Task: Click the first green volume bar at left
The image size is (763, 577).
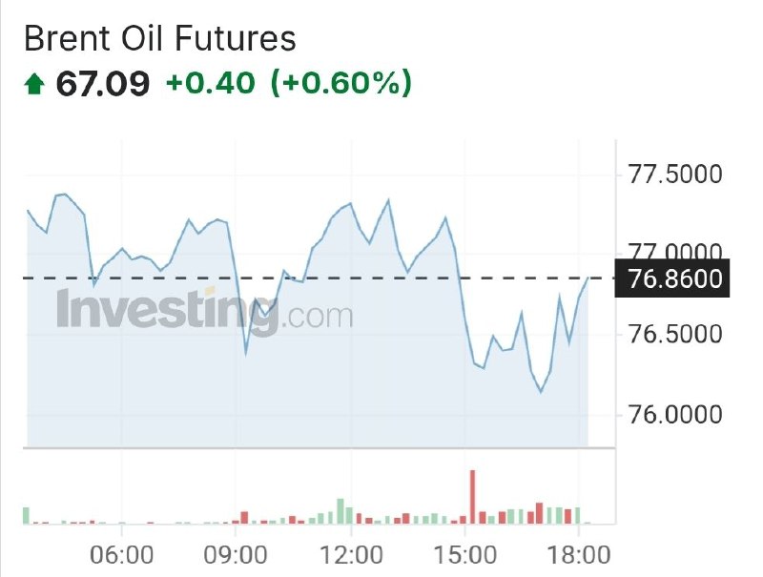Action: tap(27, 516)
